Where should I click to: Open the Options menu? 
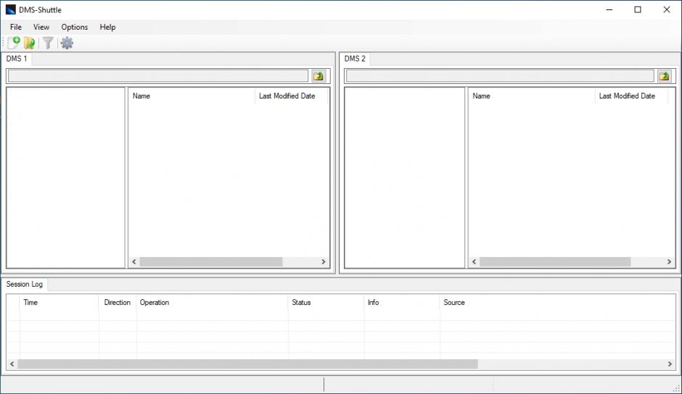click(x=75, y=27)
